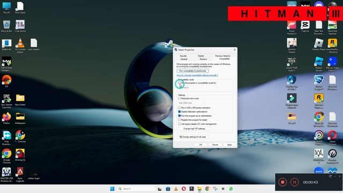Open Opera from the taskbar

click(183, 189)
